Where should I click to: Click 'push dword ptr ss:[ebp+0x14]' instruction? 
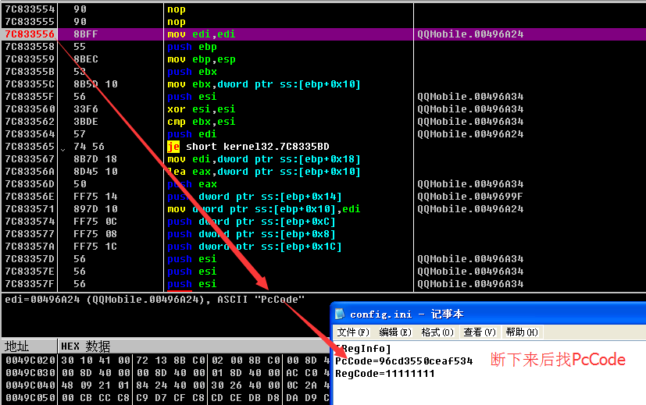pos(254,197)
